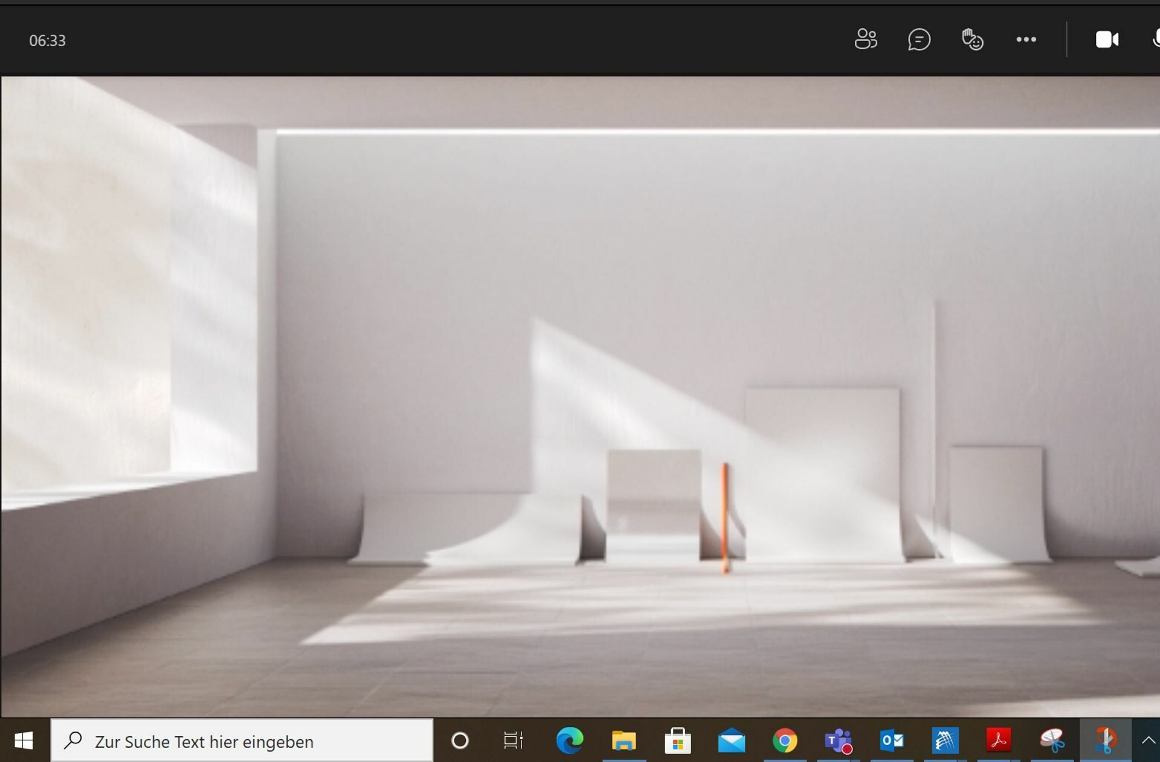1160x762 pixels.
Task: Launch Microsoft Edge from the taskbar
Action: tap(570, 740)
